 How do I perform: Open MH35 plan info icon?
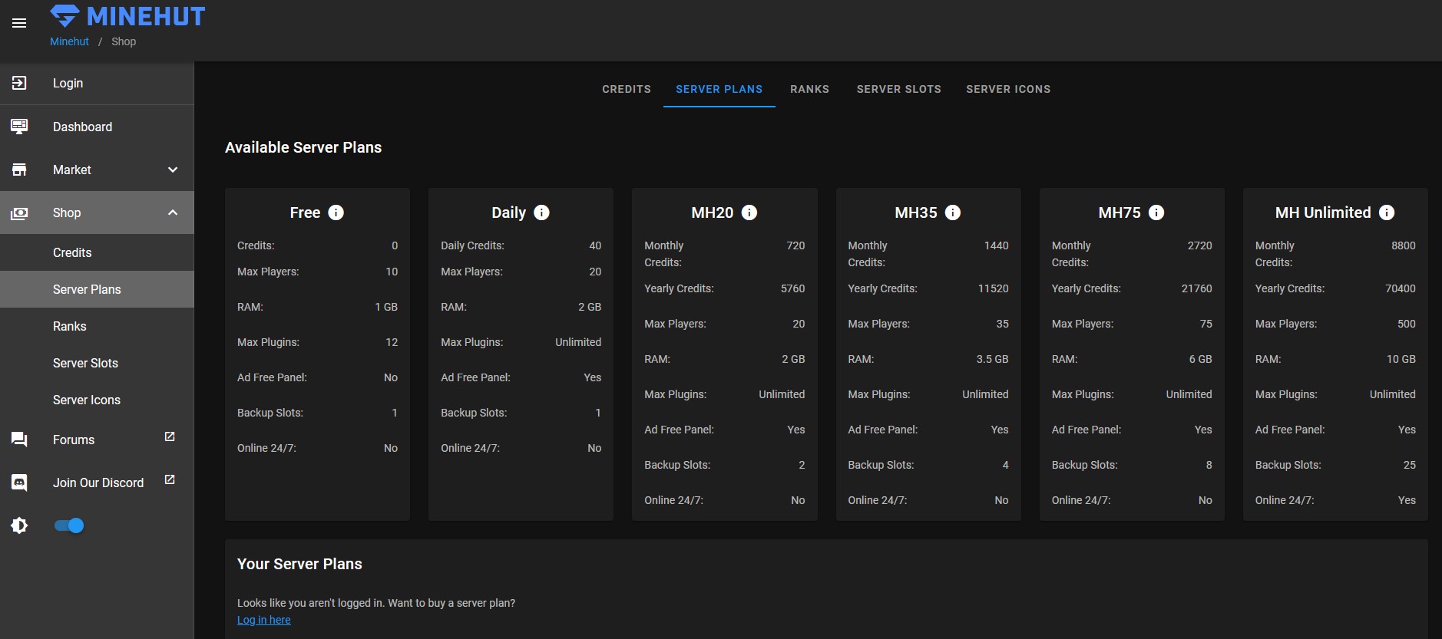pos(953,212)
